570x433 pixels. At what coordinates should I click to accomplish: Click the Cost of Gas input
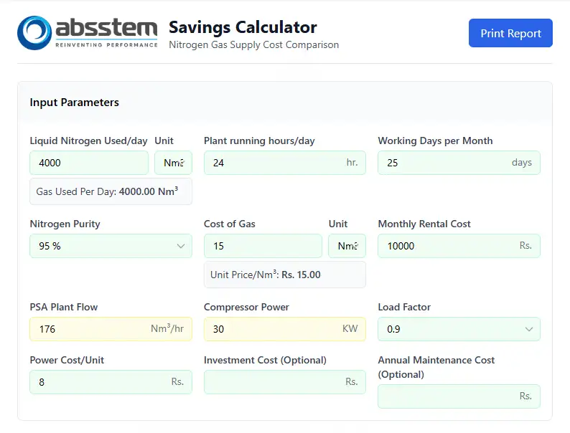263,246
